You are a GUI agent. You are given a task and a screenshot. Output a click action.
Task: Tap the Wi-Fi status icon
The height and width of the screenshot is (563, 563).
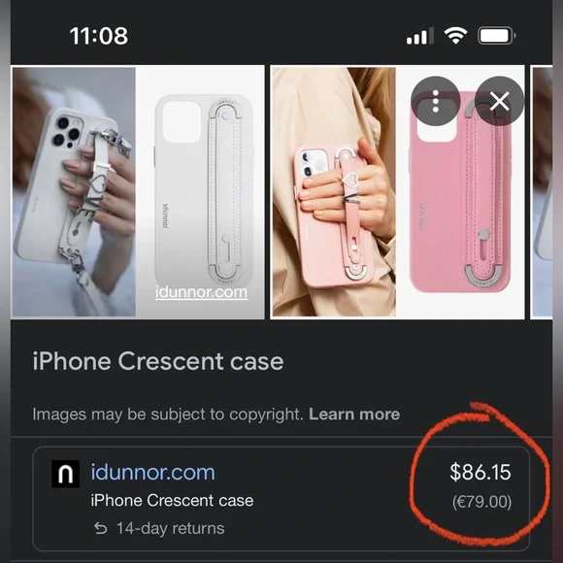coord(455,36)
